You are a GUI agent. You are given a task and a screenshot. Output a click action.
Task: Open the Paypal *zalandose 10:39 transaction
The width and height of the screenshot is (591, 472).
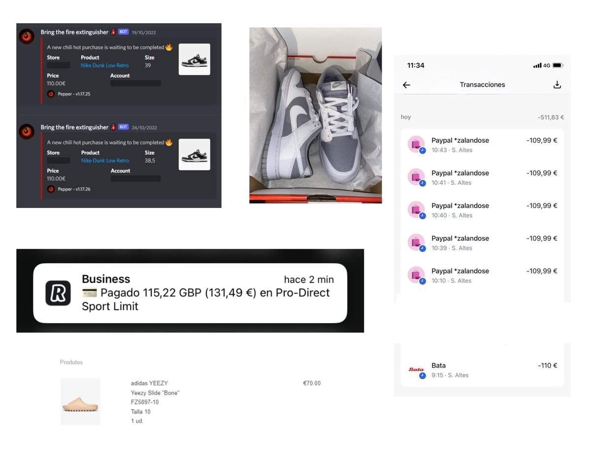coord(482,243)
